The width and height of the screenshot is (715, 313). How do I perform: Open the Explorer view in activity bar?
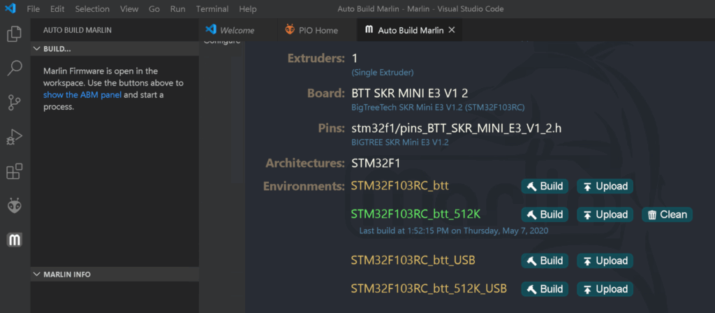[x=15, y=34]
